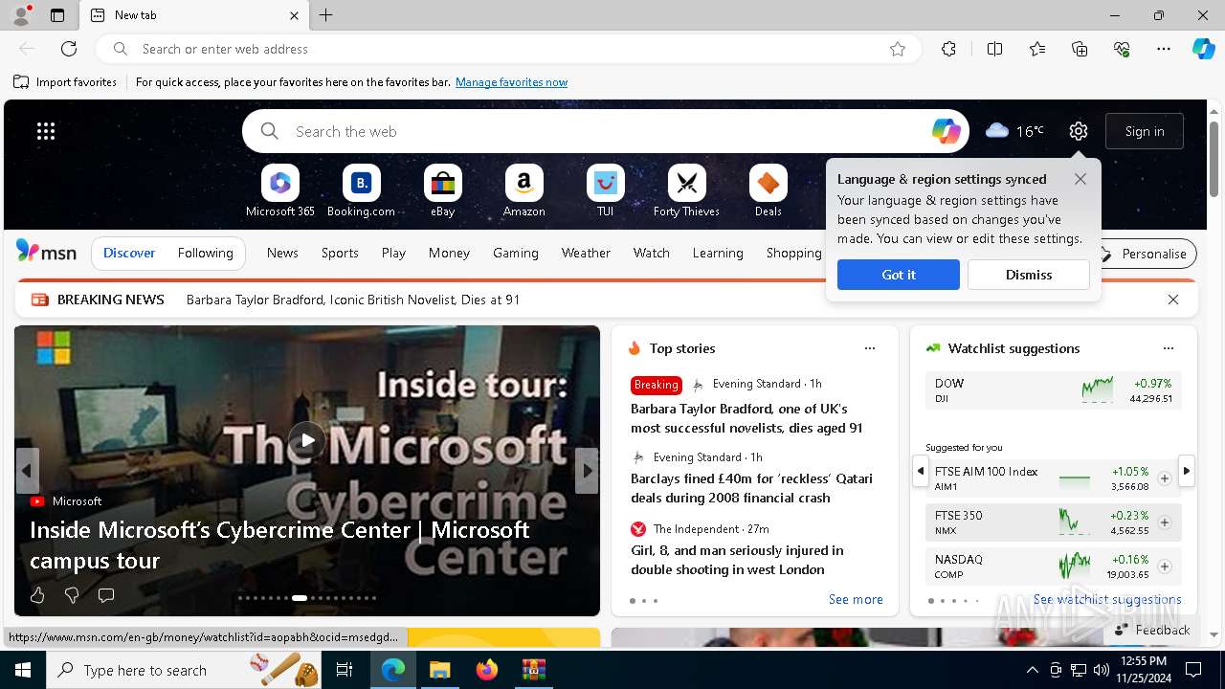
Task: Add FTSE 350 to watchlist
Action: (x=1165, y=522)
